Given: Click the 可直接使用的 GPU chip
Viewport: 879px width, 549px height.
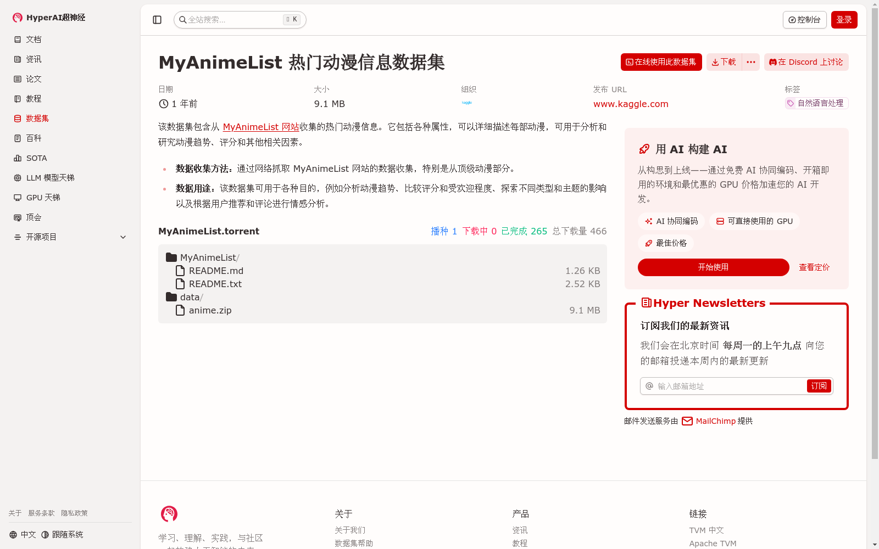Looking at the screenshot, I should point(754,221).
